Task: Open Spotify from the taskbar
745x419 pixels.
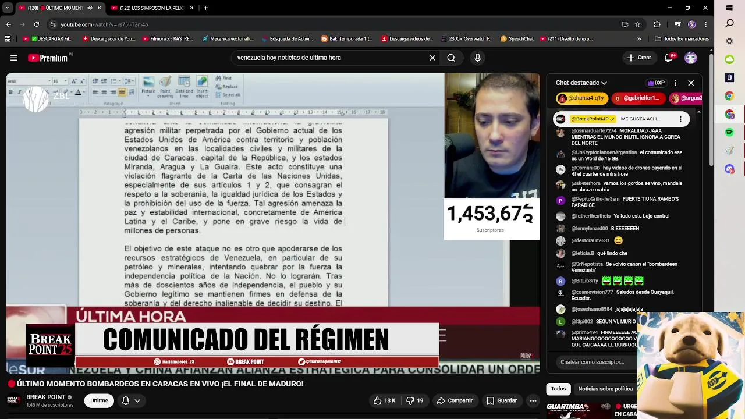Action: tap(729, 133)
